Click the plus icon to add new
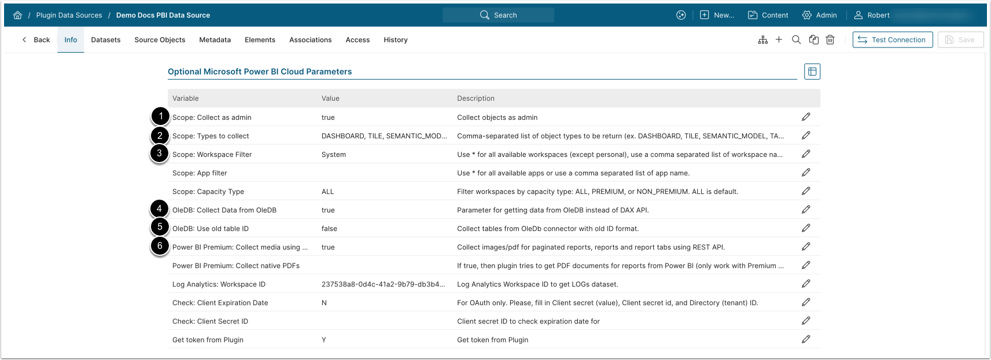Screen dimensions: 991x360 779,40
